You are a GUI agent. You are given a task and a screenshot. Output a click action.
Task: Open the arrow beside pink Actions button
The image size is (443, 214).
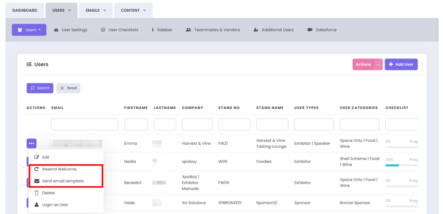click(x=378, y=65)
